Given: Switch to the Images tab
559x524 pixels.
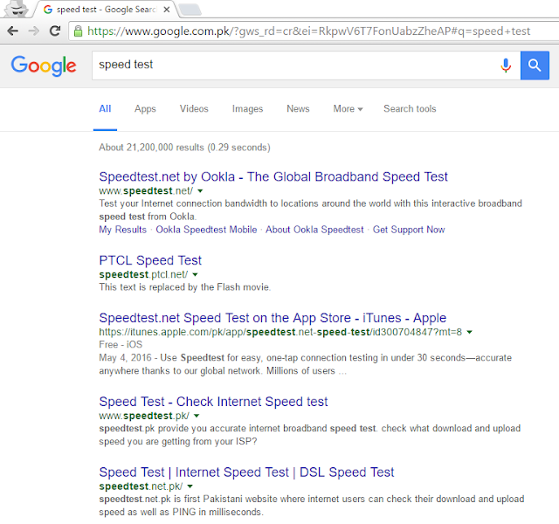Looking at the screenshot, I should pyautogui.click(x=247, y=108).
